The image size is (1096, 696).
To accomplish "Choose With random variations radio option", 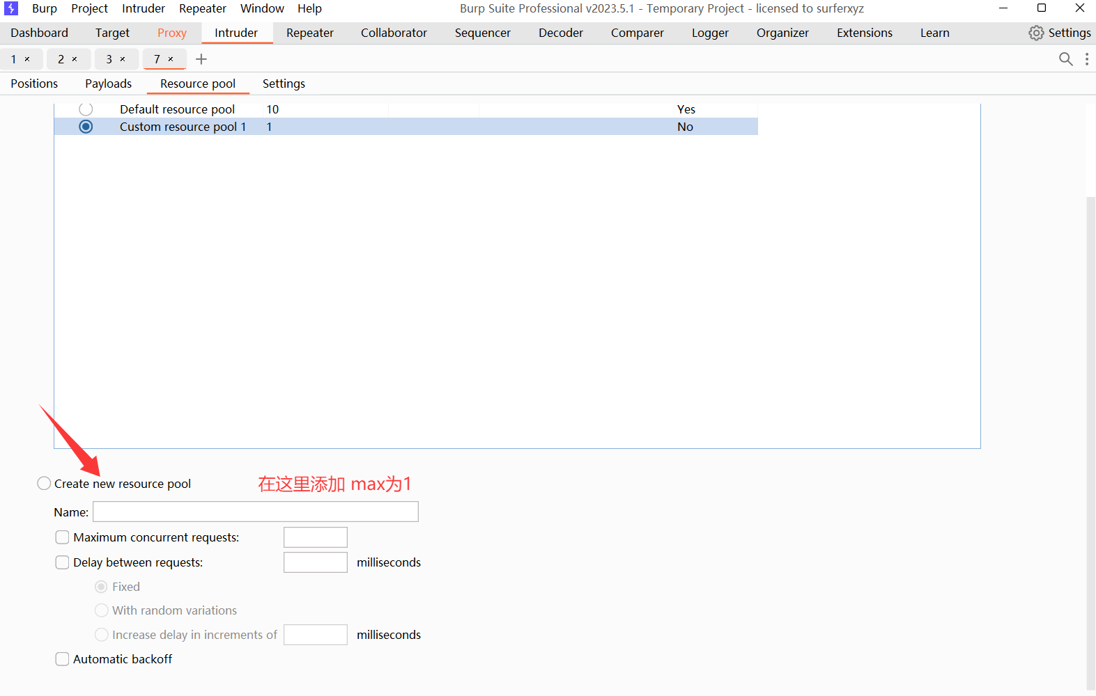I will pos(101,610).
